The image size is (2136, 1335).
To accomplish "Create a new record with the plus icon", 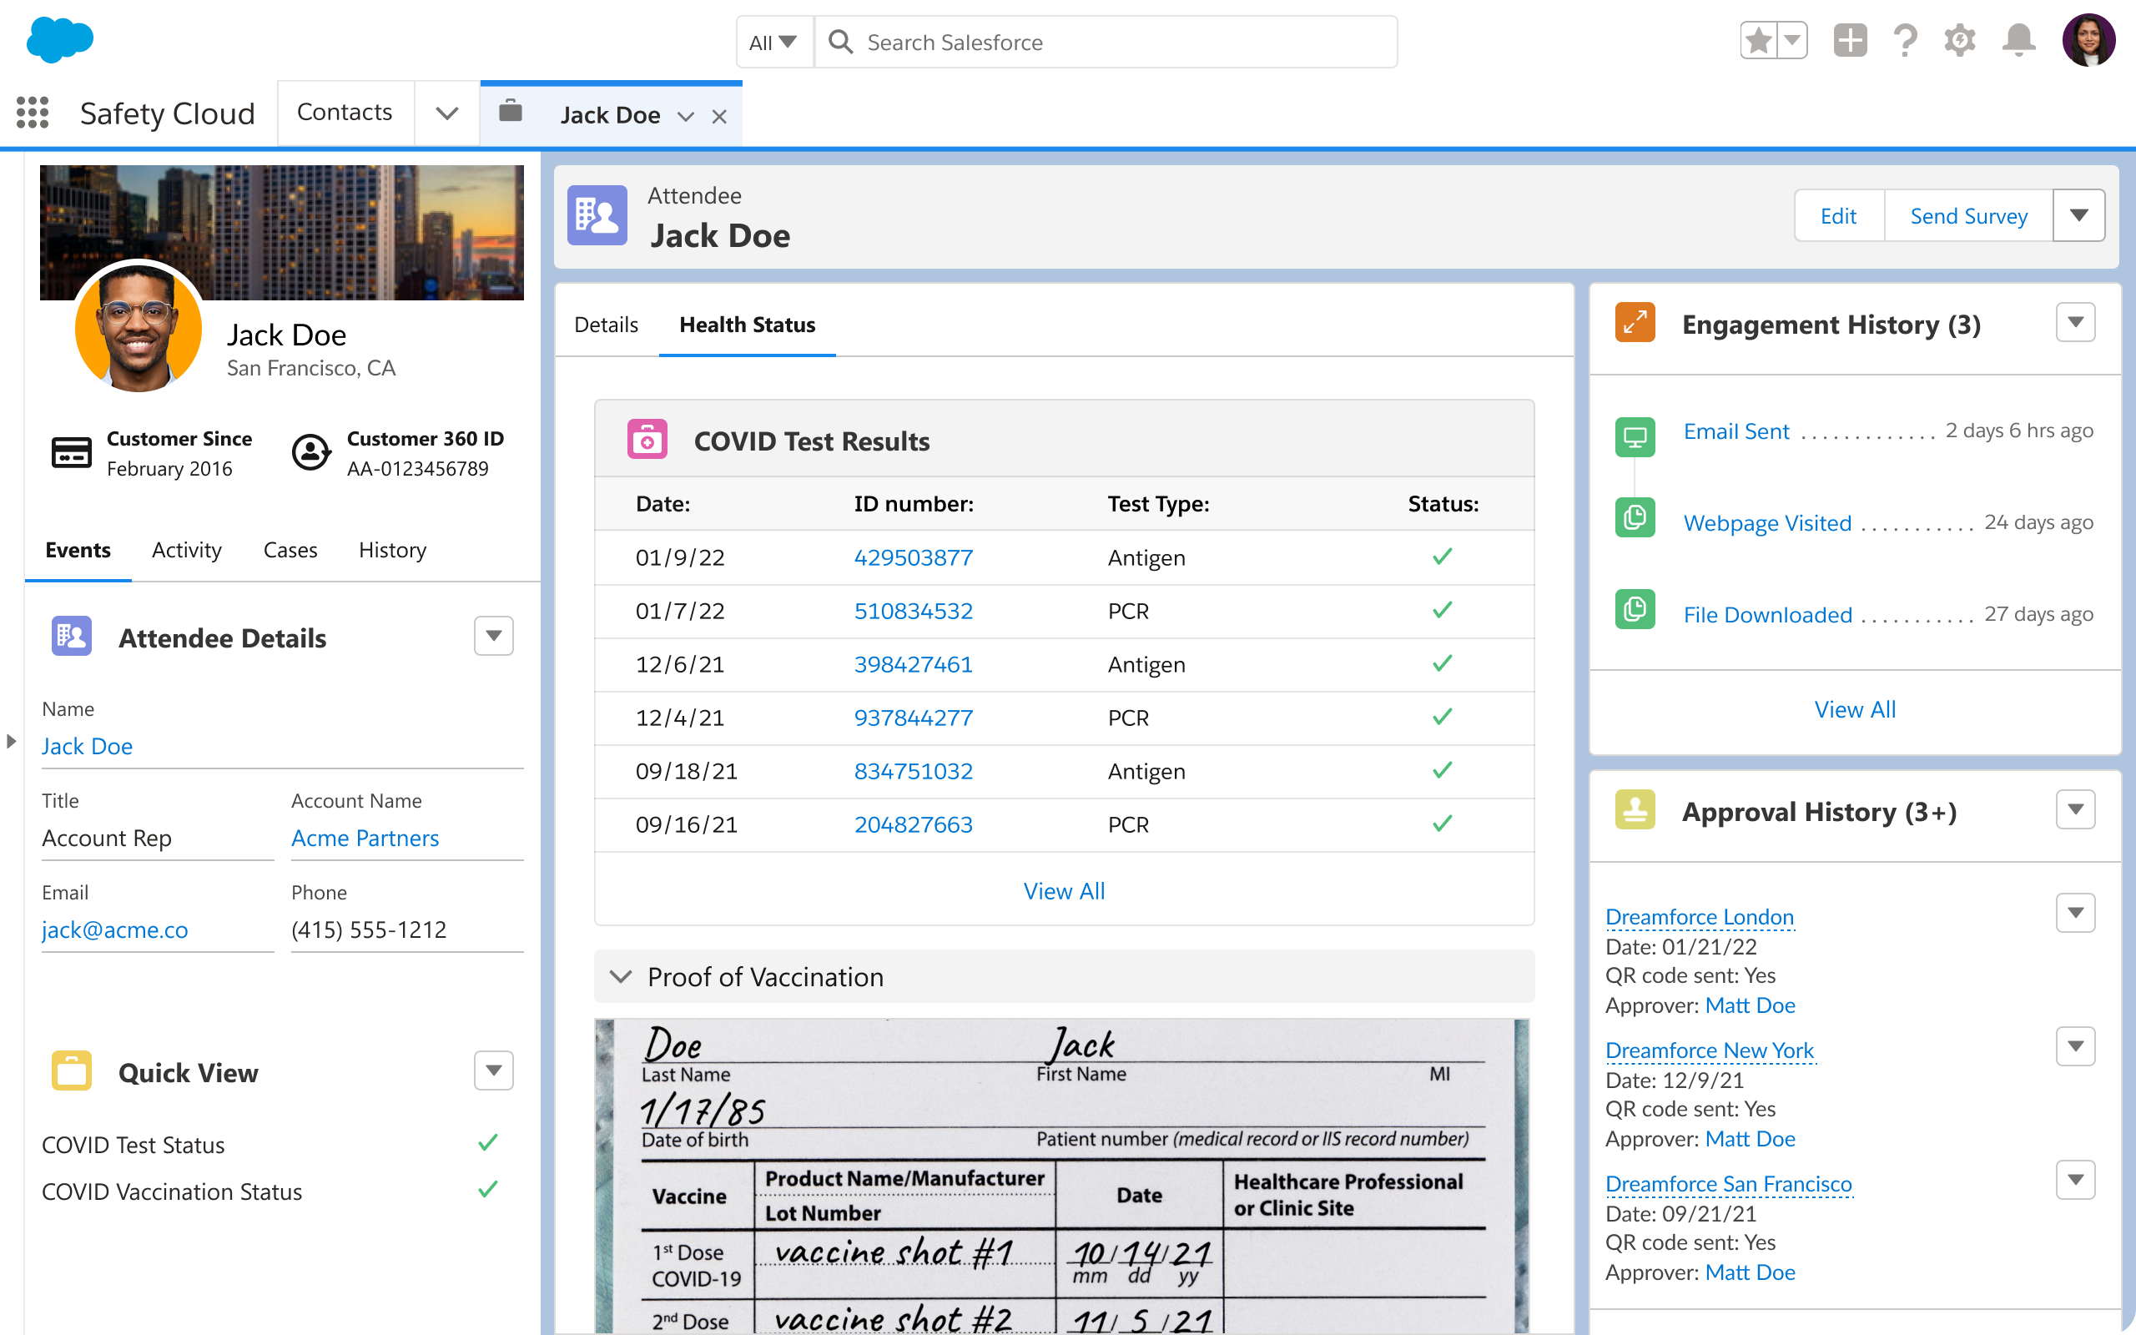I will (x=1851, y=40).
